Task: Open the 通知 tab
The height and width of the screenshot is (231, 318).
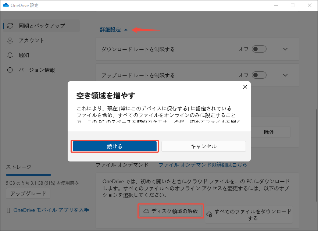Action: (x=42, y=55)
